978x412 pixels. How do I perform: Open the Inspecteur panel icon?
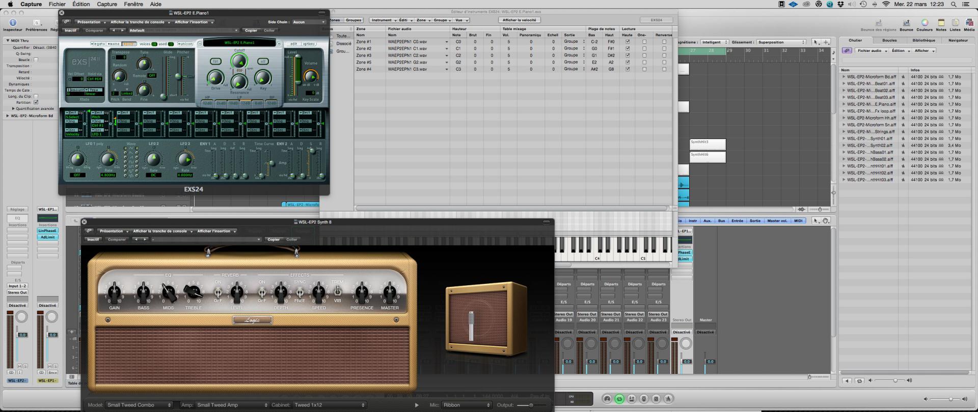[13, 22]
